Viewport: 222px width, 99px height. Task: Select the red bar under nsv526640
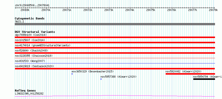tap(115, 53)
